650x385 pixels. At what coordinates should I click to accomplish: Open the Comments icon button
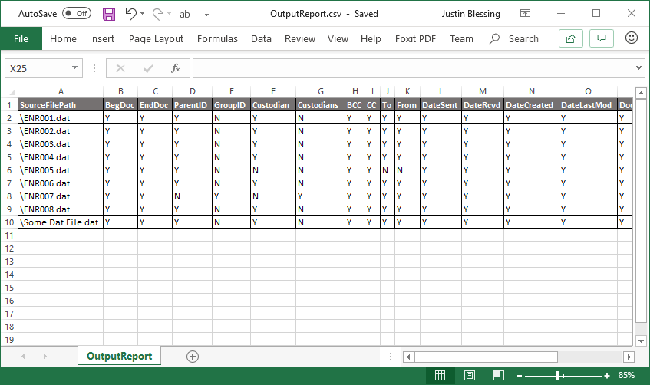pyautogui.click(x=602, y=38)
